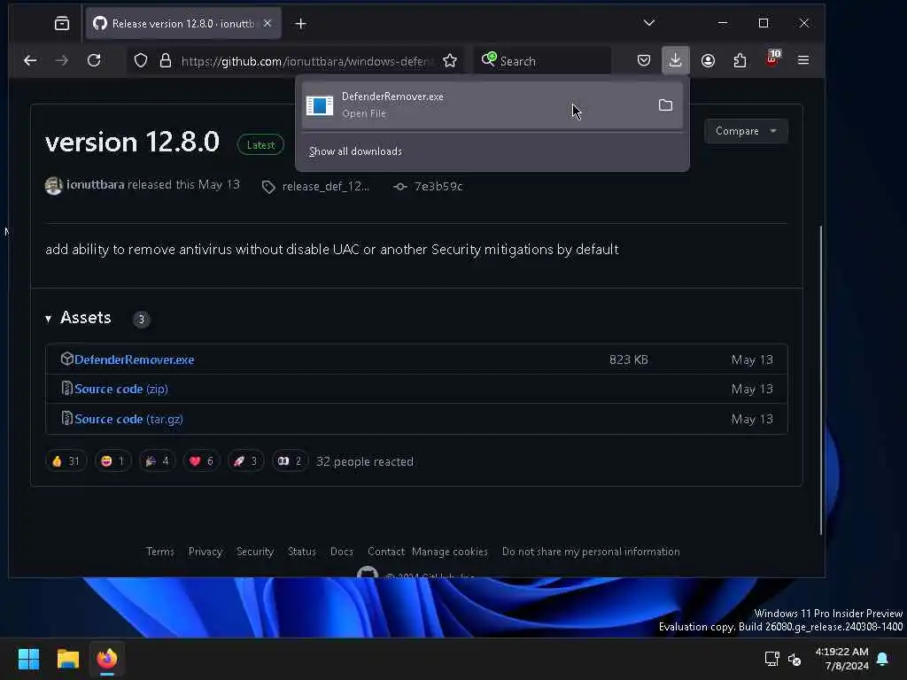Open the Privacy footer link
The height and width of the screenshot is (680, 907).
205,552
